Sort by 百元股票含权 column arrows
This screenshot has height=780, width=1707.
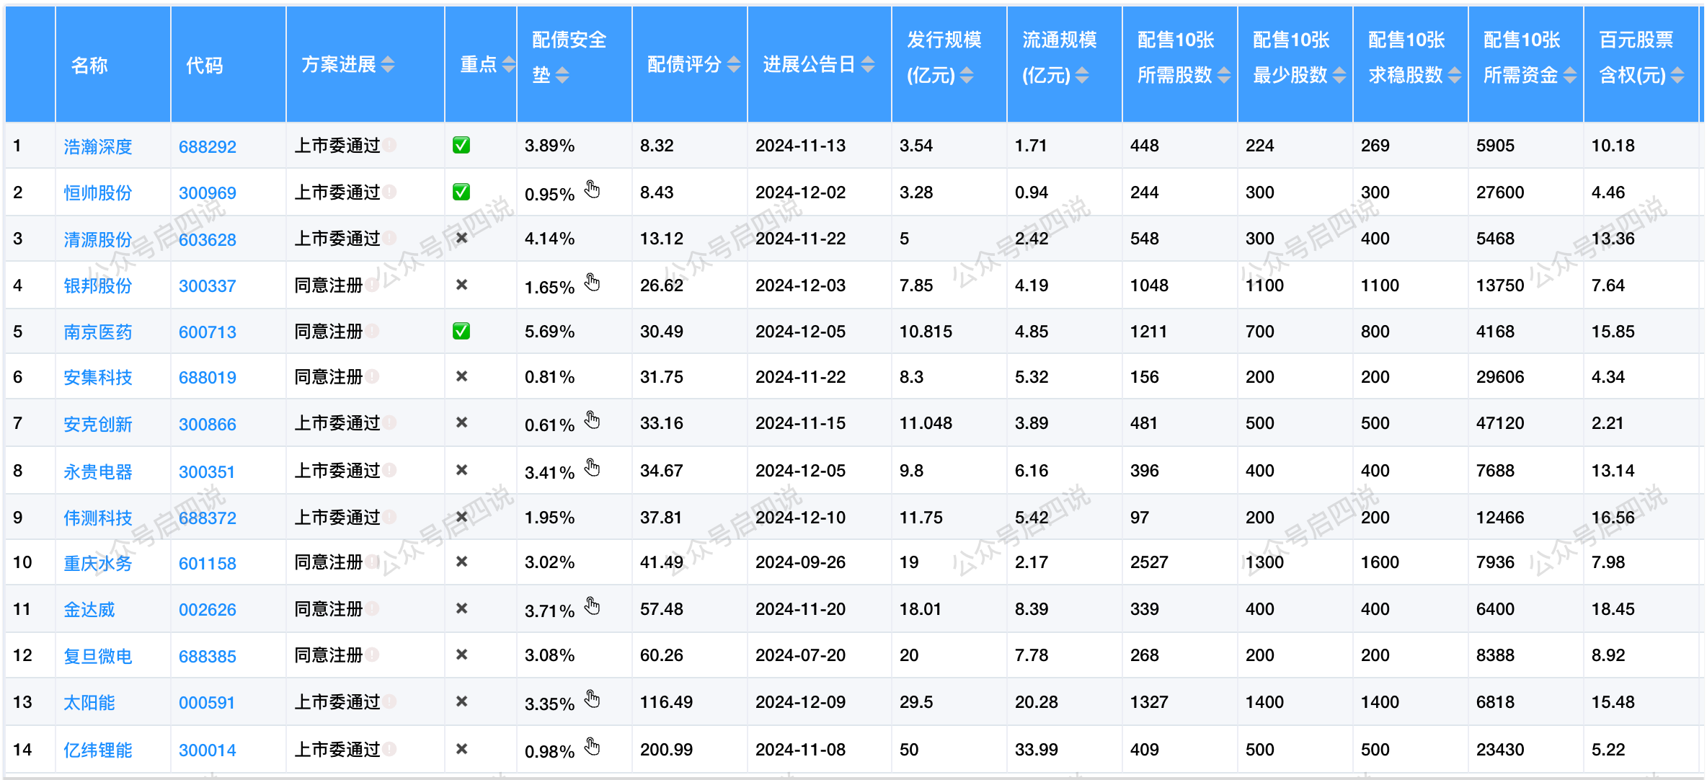click(1677, 75)
